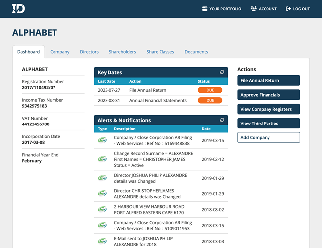This screenshot has height=248, width=322.
Task: Log out of the application
Action: [x=298, y=9]
